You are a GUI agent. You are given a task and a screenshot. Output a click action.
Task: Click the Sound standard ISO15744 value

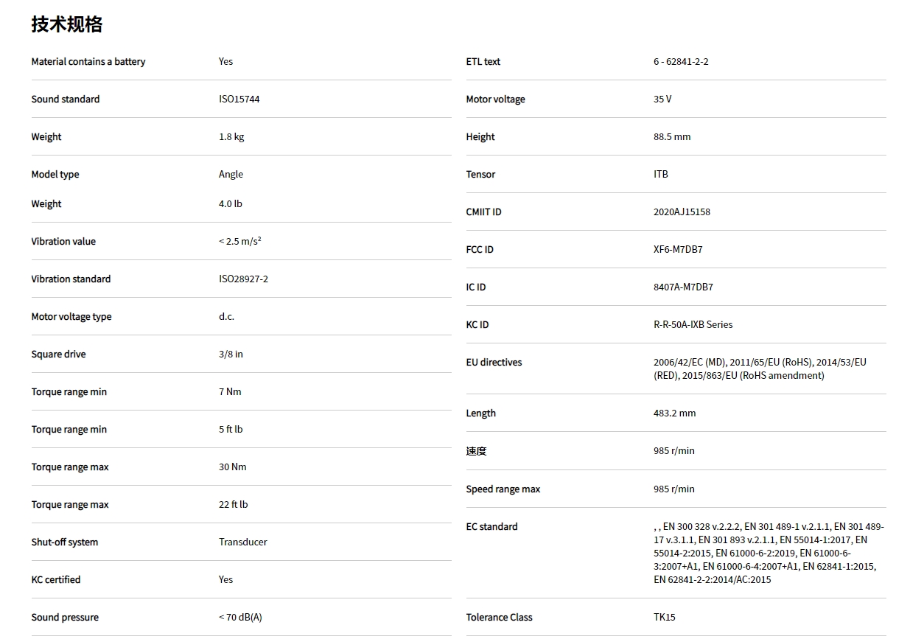239,99
